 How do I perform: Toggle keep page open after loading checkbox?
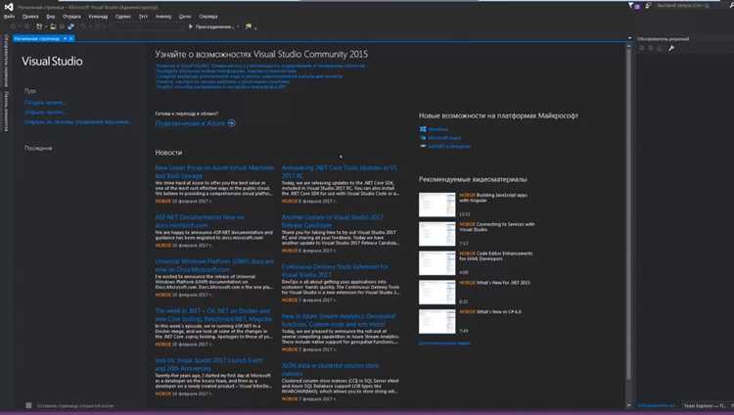point(28,405)
